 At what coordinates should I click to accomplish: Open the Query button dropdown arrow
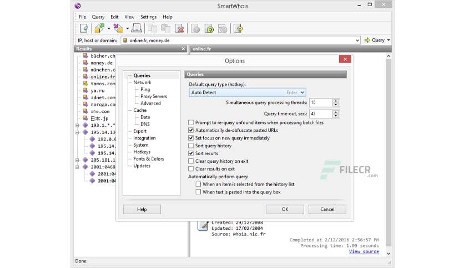[x=389, y=40]
